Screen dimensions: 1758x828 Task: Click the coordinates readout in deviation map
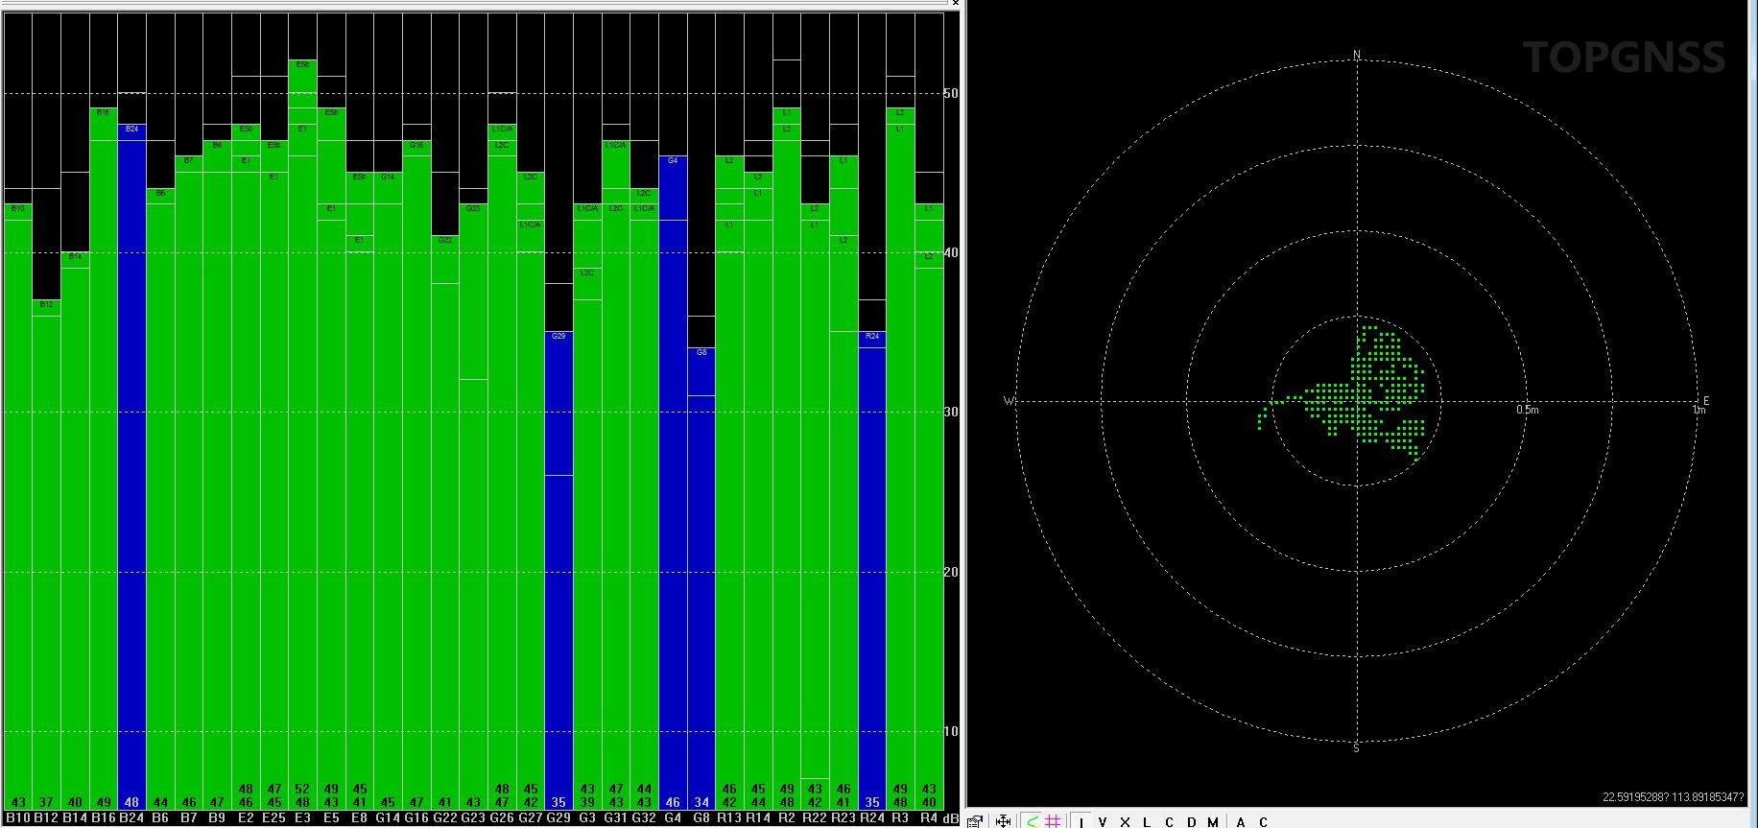point(1673,797)
